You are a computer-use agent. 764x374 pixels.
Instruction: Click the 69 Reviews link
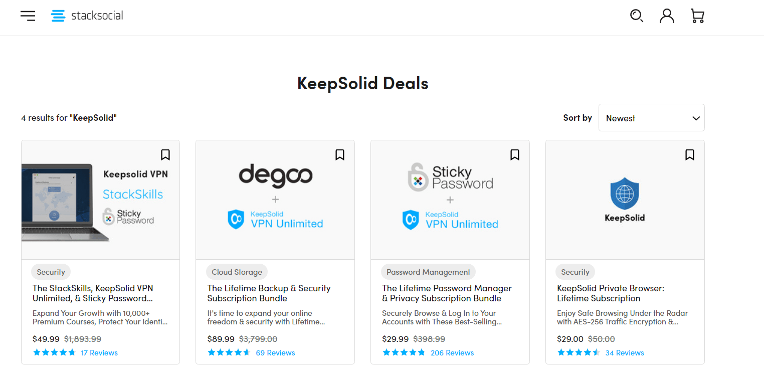[275, 352]
